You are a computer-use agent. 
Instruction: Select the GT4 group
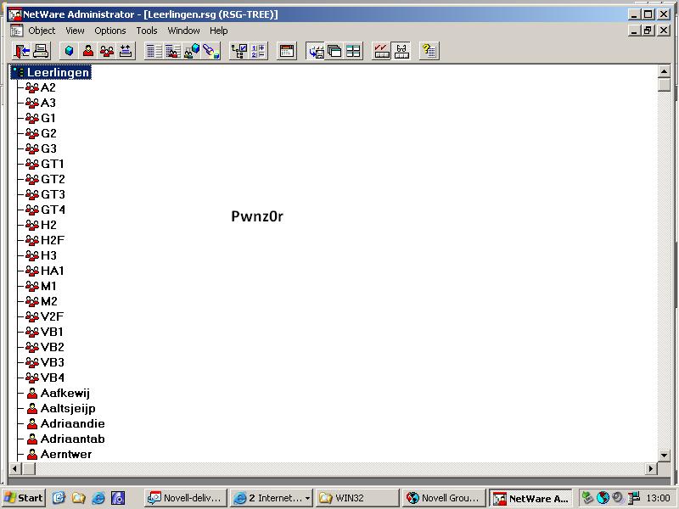tap(53, 210)
